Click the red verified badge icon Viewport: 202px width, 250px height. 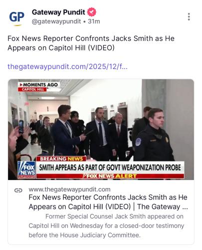[92, 12]
